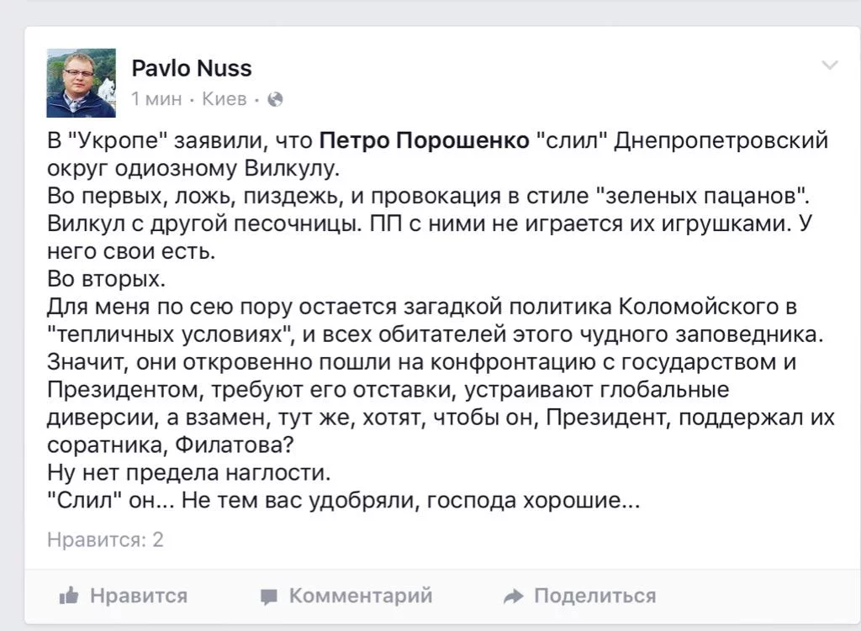861x631 pixels.
Task: Click the "Поделиться" button label
Action: (595, 596)
